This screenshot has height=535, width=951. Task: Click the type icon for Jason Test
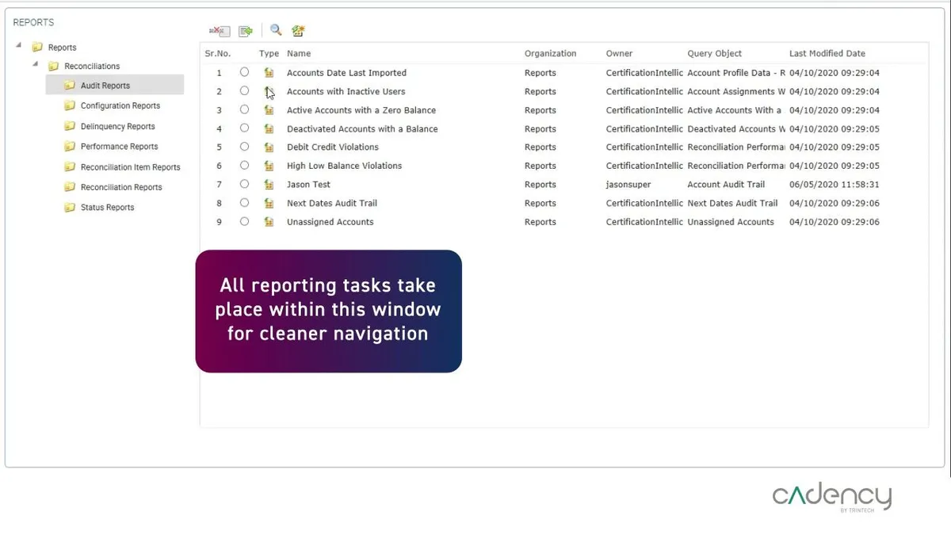(269, 184)
